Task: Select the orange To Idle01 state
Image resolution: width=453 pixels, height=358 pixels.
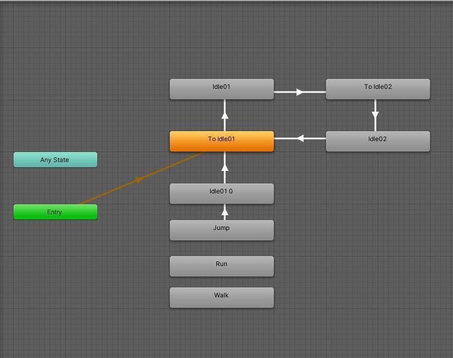Action: (x=221, y=140)
